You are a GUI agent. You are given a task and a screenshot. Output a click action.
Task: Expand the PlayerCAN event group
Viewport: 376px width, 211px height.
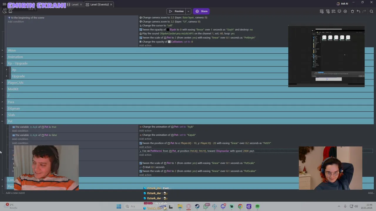click(2, 83)
